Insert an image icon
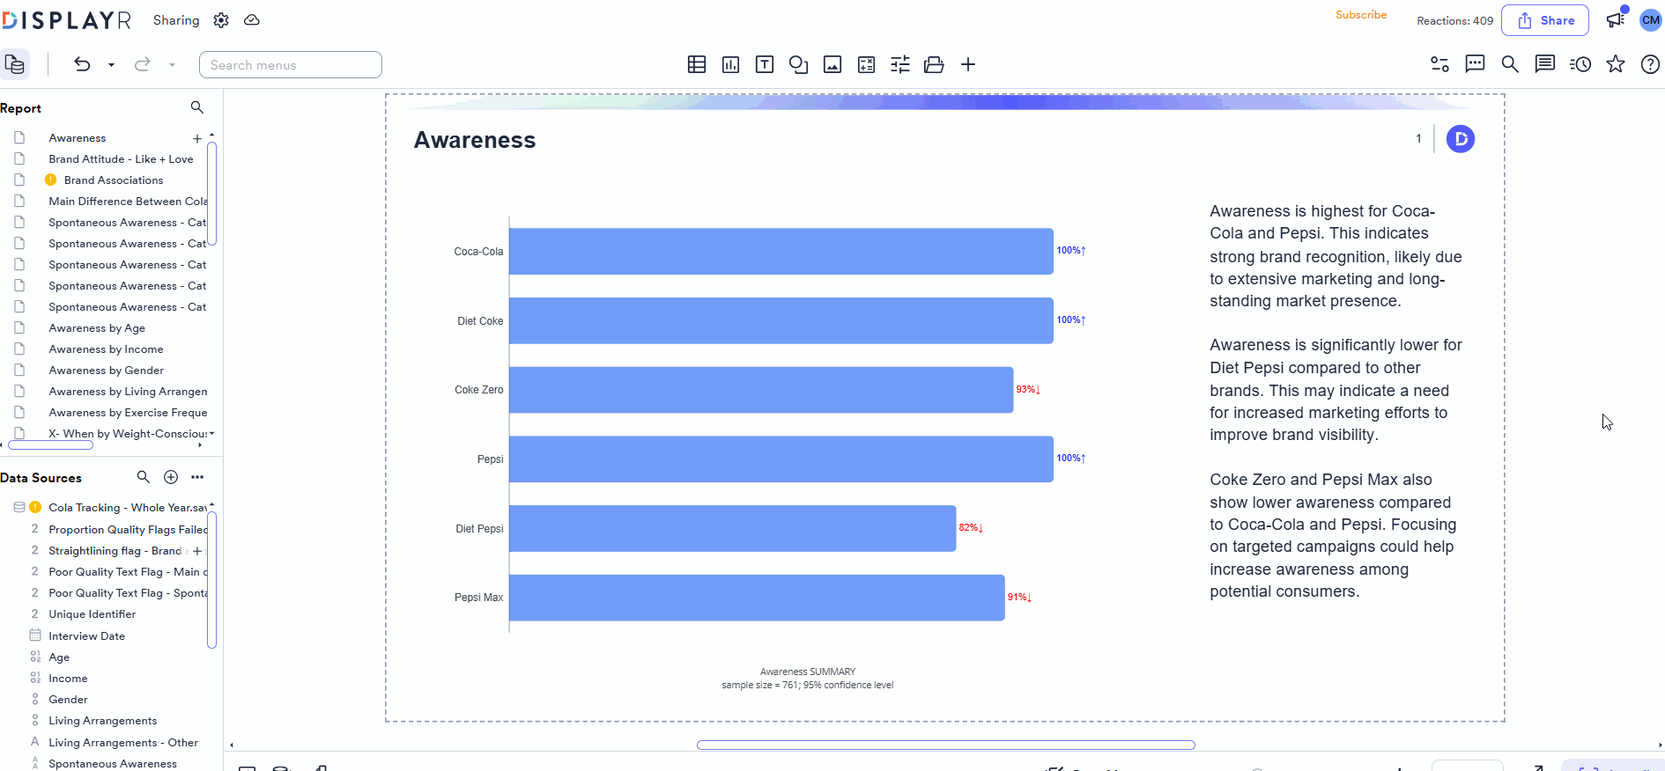Image resolution: width=1665 pixels, height=771 pixels. [832, 64]
